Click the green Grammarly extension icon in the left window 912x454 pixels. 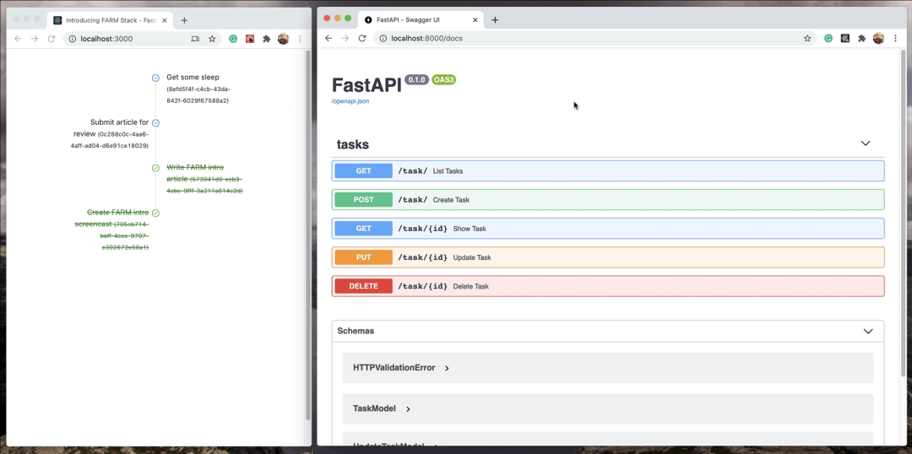pyautogui.click(x=233, y=39)
